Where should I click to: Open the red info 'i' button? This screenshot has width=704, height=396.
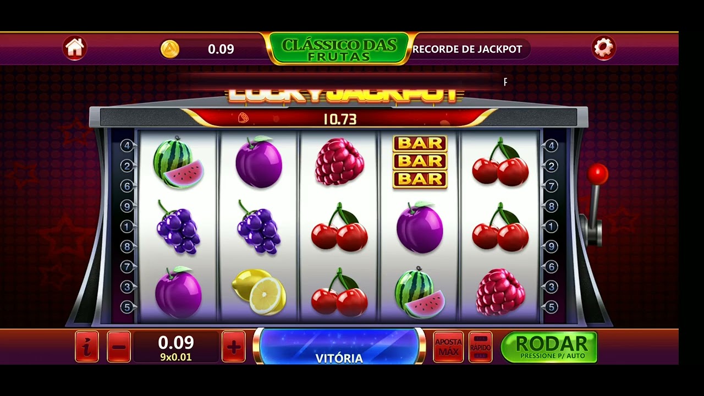click(x=87, y=346)
